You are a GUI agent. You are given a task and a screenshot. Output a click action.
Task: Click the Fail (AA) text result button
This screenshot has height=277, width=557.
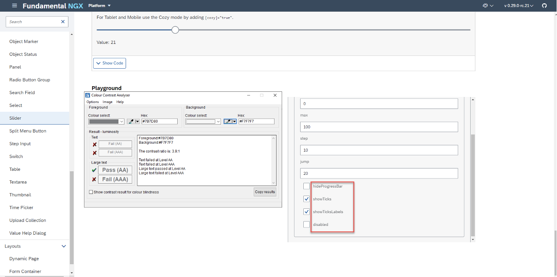point(115,144)
